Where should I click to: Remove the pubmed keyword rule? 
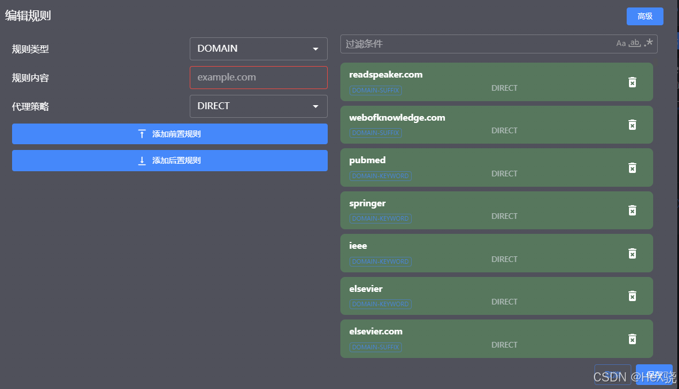pyautogui.click(x=632, y=168)
